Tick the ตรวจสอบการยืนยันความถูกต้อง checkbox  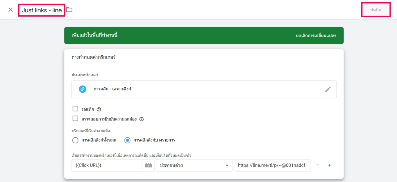[76, 119]
